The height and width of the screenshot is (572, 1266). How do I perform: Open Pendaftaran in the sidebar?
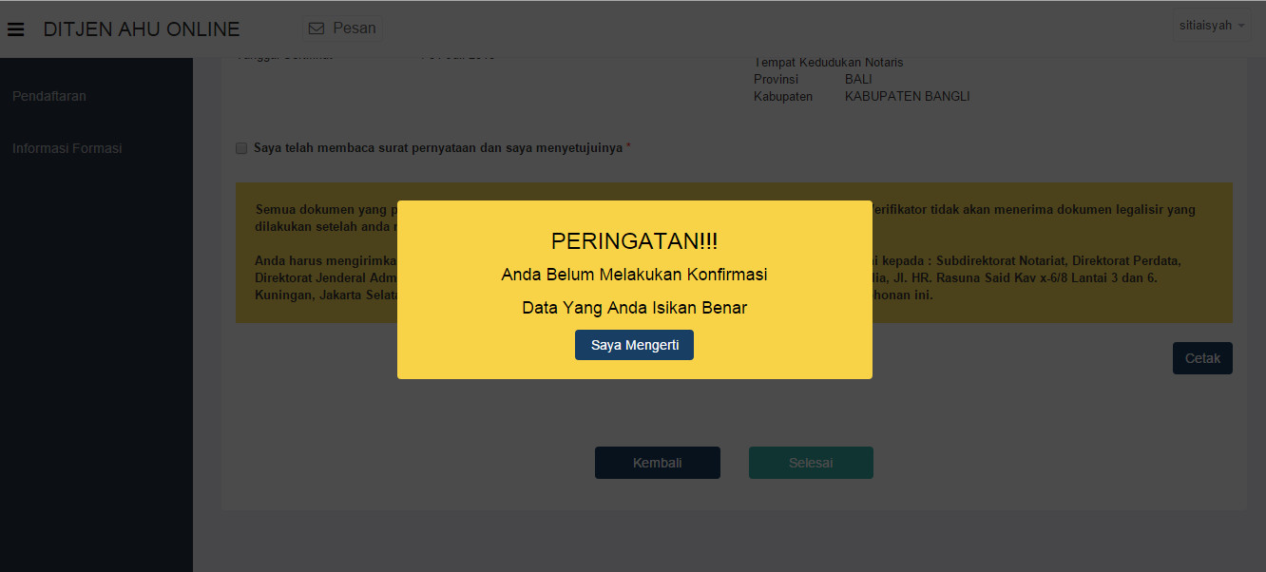tap(49, 96)
